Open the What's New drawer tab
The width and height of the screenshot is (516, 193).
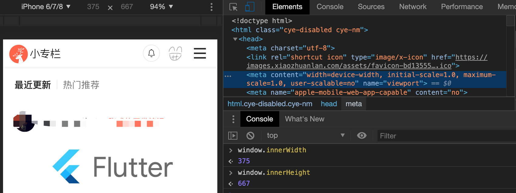304,119
